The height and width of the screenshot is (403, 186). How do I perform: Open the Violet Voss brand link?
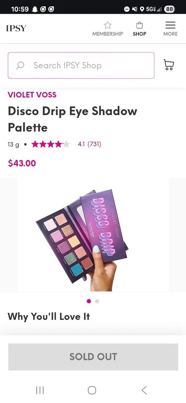[x=32, y=94]
